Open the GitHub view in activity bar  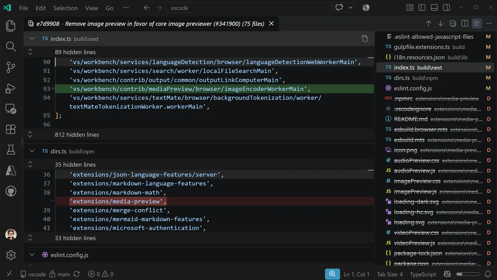tap(11, 191)
